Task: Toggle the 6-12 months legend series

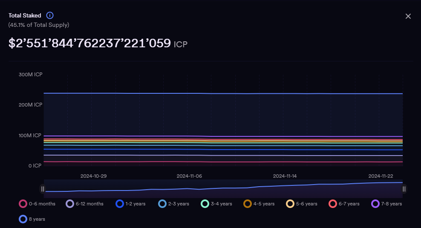Action: (x=70, y=204)
